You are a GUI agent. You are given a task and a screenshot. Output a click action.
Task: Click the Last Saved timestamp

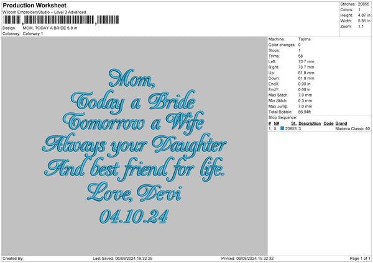[x=122, y=258]
